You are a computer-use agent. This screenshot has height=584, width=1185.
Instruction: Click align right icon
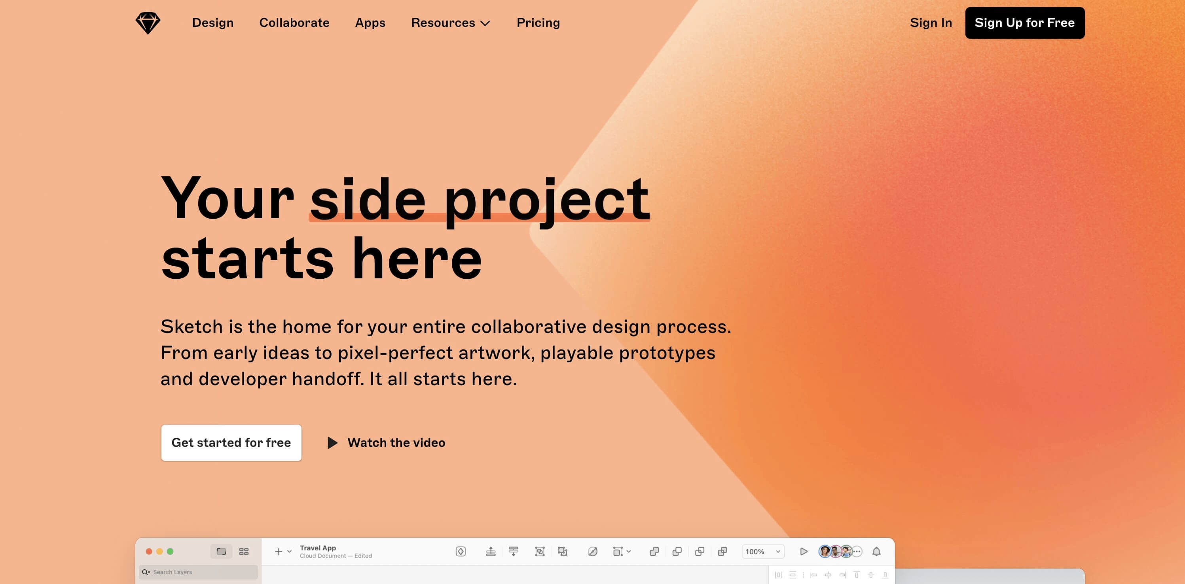click(x=842, y=575)
